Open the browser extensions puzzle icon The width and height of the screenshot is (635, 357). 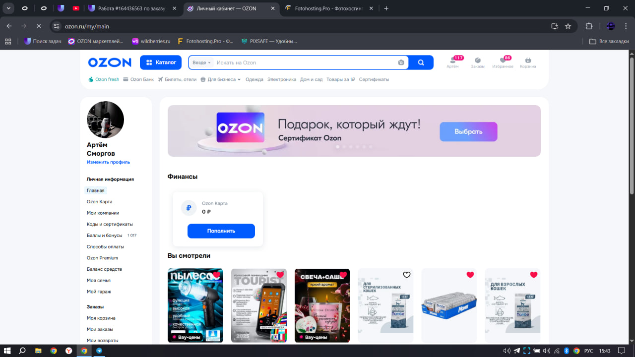pyautogui.click(x=589, y=26)
